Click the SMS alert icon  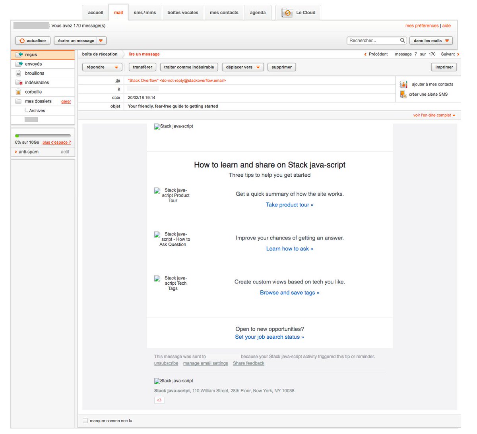pyautogui.click(x=403, y=94)
